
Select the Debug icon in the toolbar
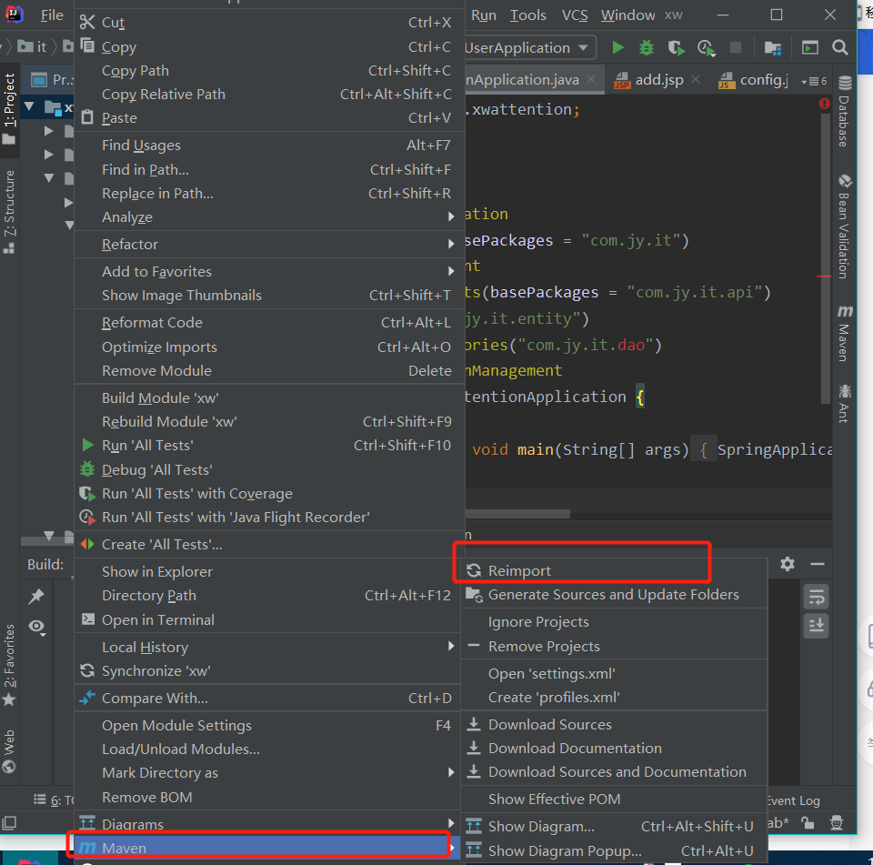tap(646, 46)
